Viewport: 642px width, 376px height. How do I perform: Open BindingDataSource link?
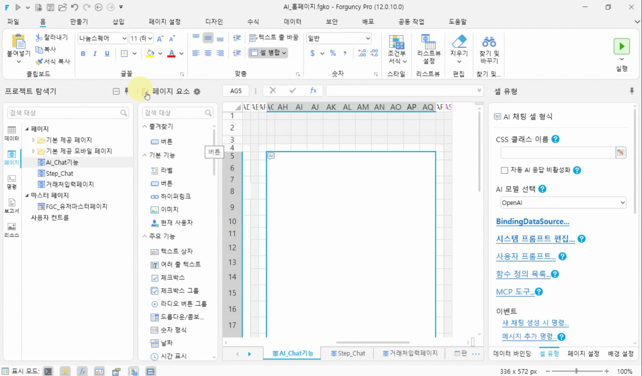coord(532,221)
